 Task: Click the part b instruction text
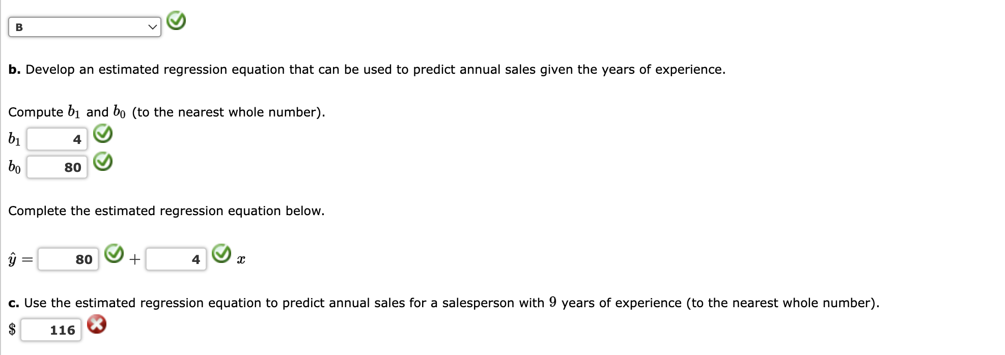point(367,70)
